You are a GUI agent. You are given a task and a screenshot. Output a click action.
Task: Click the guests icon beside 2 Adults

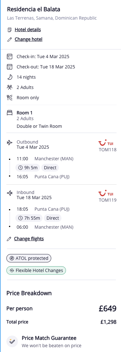(x=9, y=87)
